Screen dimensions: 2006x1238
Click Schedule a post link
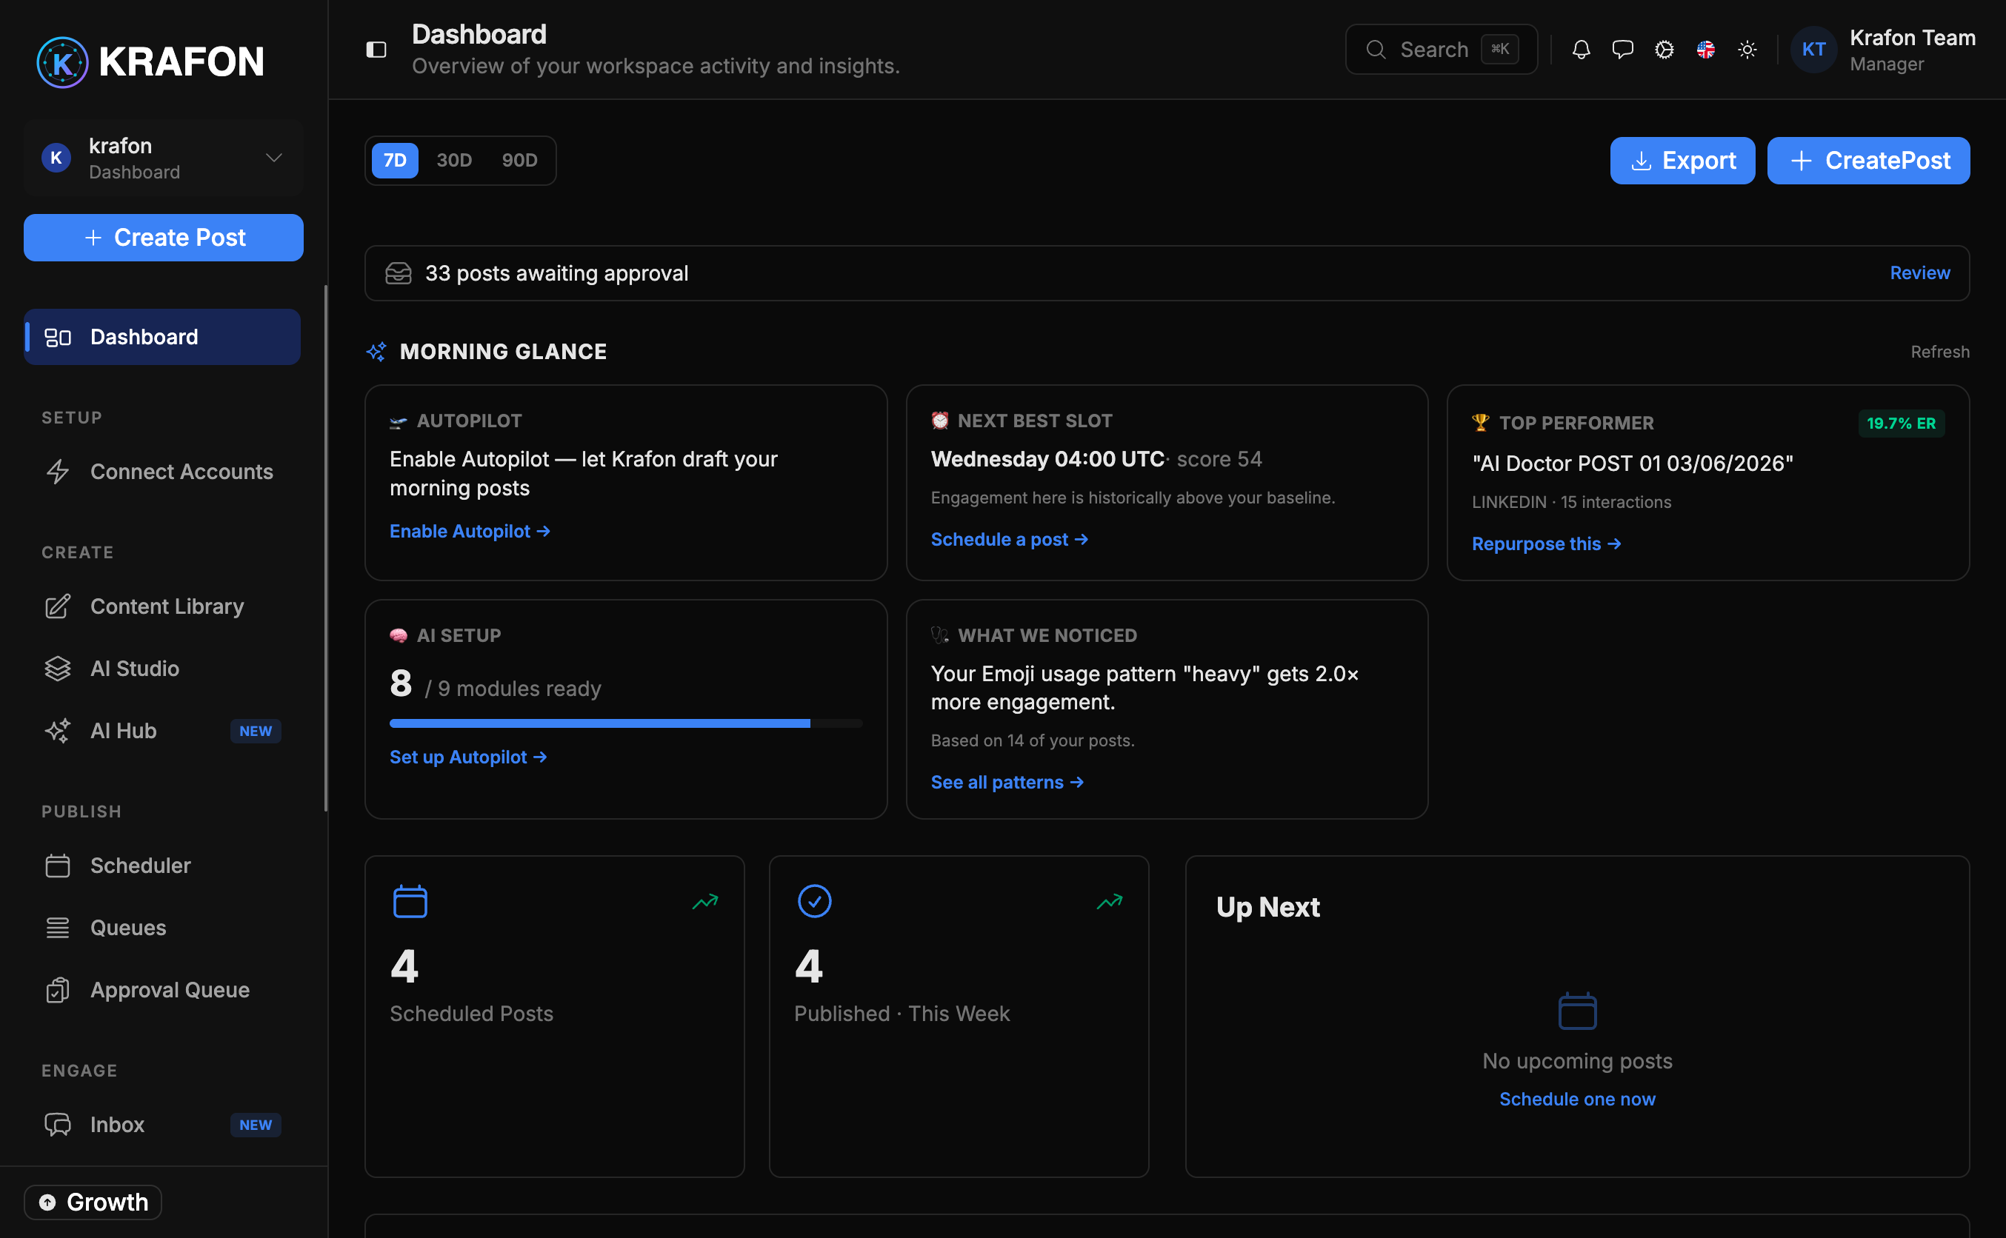coord(1010,540)
